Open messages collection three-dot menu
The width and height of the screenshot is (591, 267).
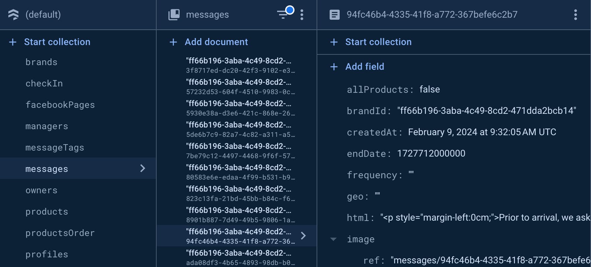[302, 15]
